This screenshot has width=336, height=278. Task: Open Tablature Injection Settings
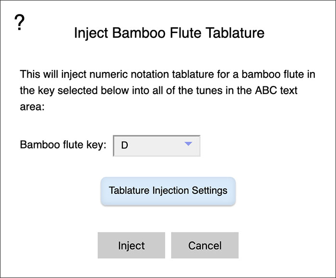click(168, 191)
